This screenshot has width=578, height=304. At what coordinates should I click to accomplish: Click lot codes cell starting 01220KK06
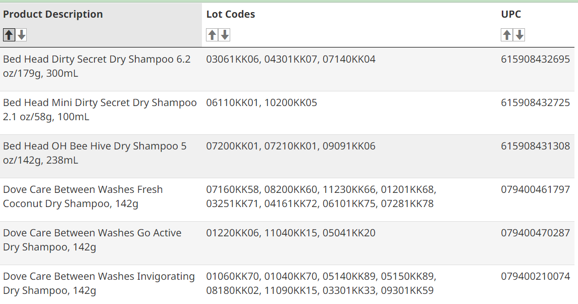coord(291,233)
